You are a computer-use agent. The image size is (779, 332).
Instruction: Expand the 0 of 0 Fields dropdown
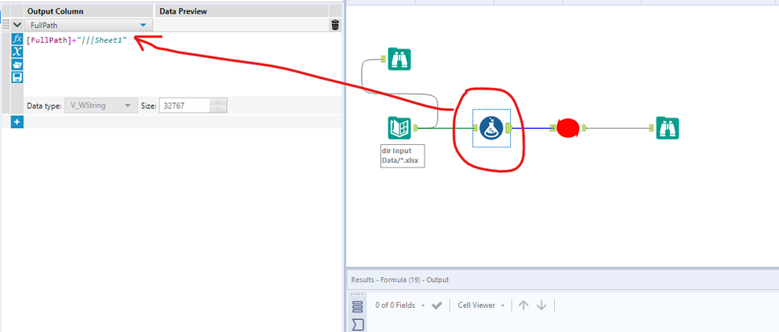(400, 305)
